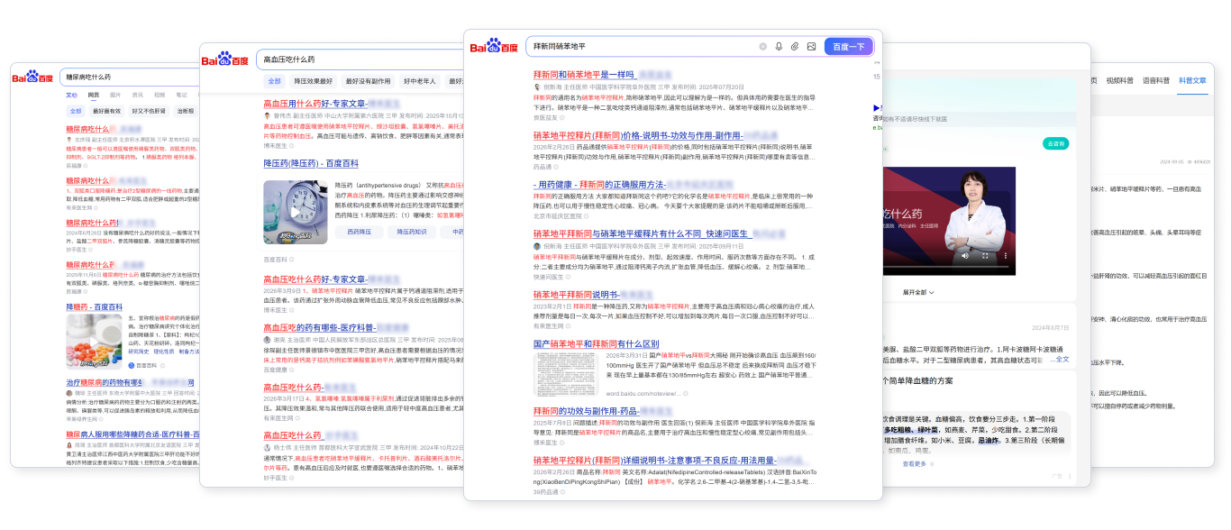Click the Baidu logo in the 高血压吃什么药 window
Viewport: 1231px width, 530px height.
(x=225, y=59)
